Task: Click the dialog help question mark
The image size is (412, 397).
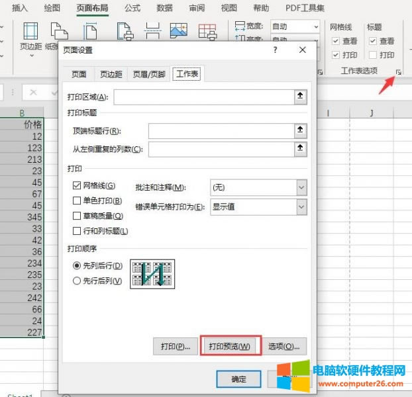Action: 275,50
